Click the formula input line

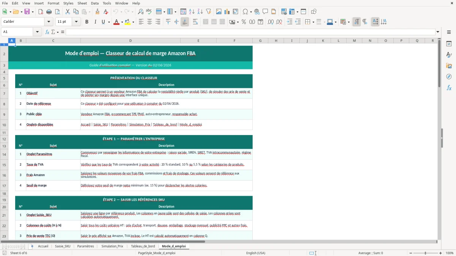[250, 32]
